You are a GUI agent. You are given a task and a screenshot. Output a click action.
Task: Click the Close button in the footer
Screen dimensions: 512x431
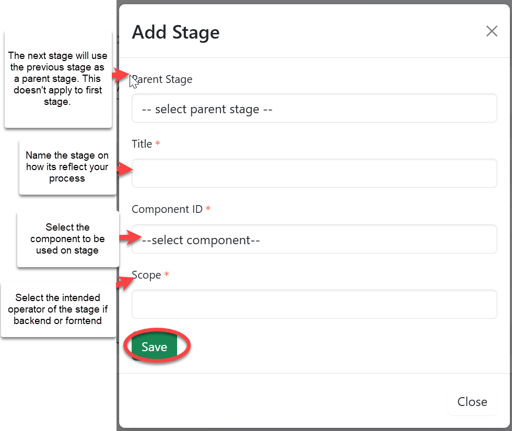[x=472, y=401]
